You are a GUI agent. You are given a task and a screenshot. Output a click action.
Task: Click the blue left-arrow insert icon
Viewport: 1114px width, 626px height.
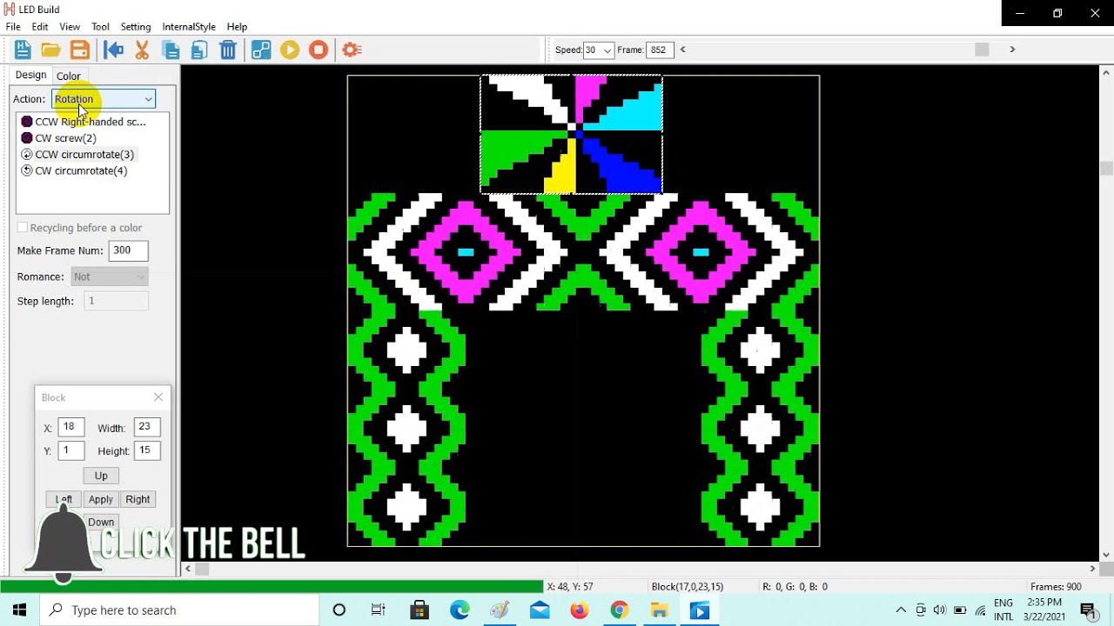[x=113, y=50]
